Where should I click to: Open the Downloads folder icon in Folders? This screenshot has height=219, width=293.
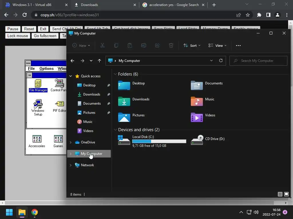[x=124, y=101]
